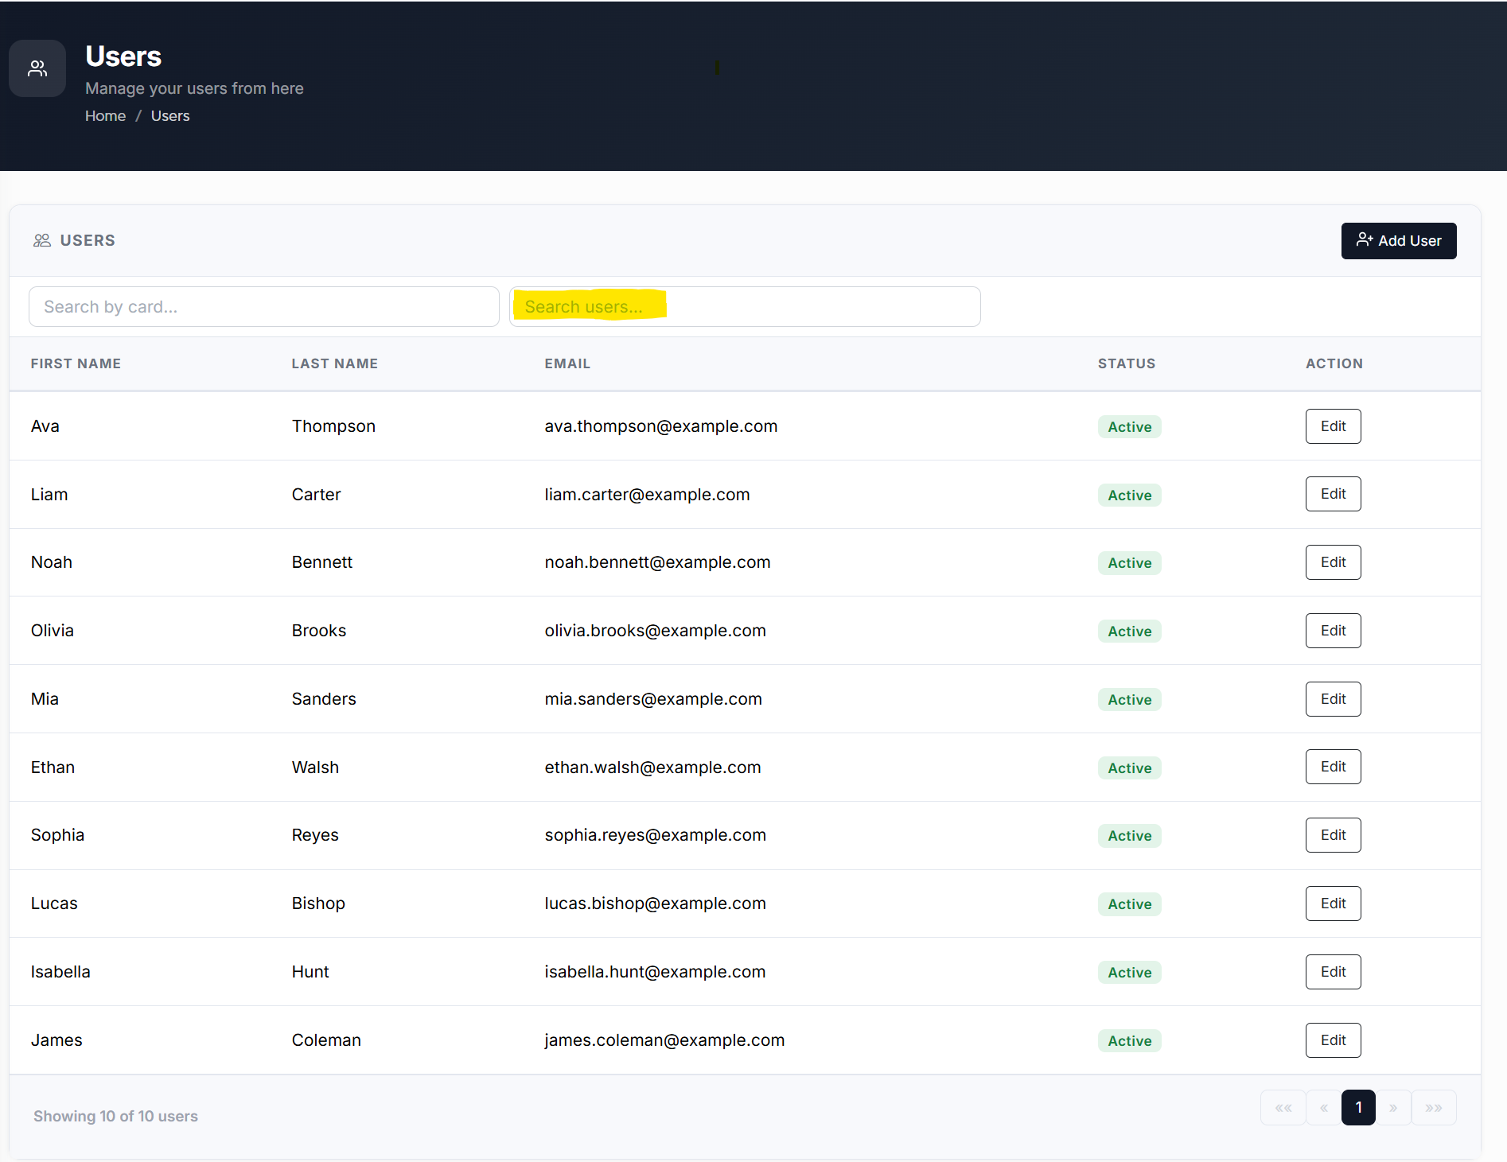Click the Users breadcrumb link
This screenshot has height=1162, width=1507.
pyautogui.click(x=170, y=116)
